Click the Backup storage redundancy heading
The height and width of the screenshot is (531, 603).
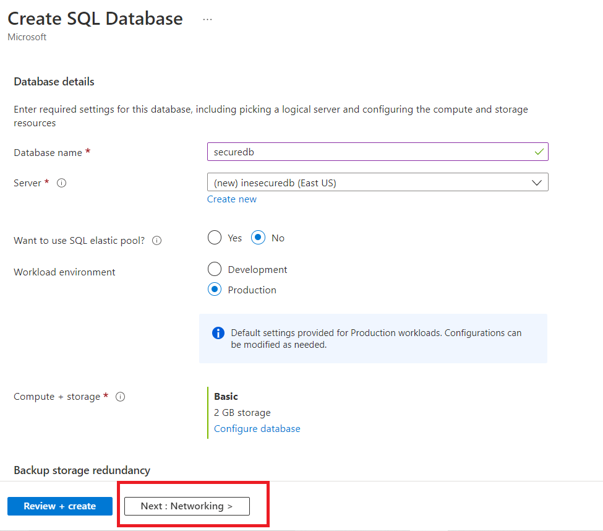(x=82, y=470)
